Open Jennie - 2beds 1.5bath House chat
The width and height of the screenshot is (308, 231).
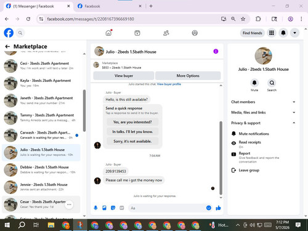coord(41,187)
